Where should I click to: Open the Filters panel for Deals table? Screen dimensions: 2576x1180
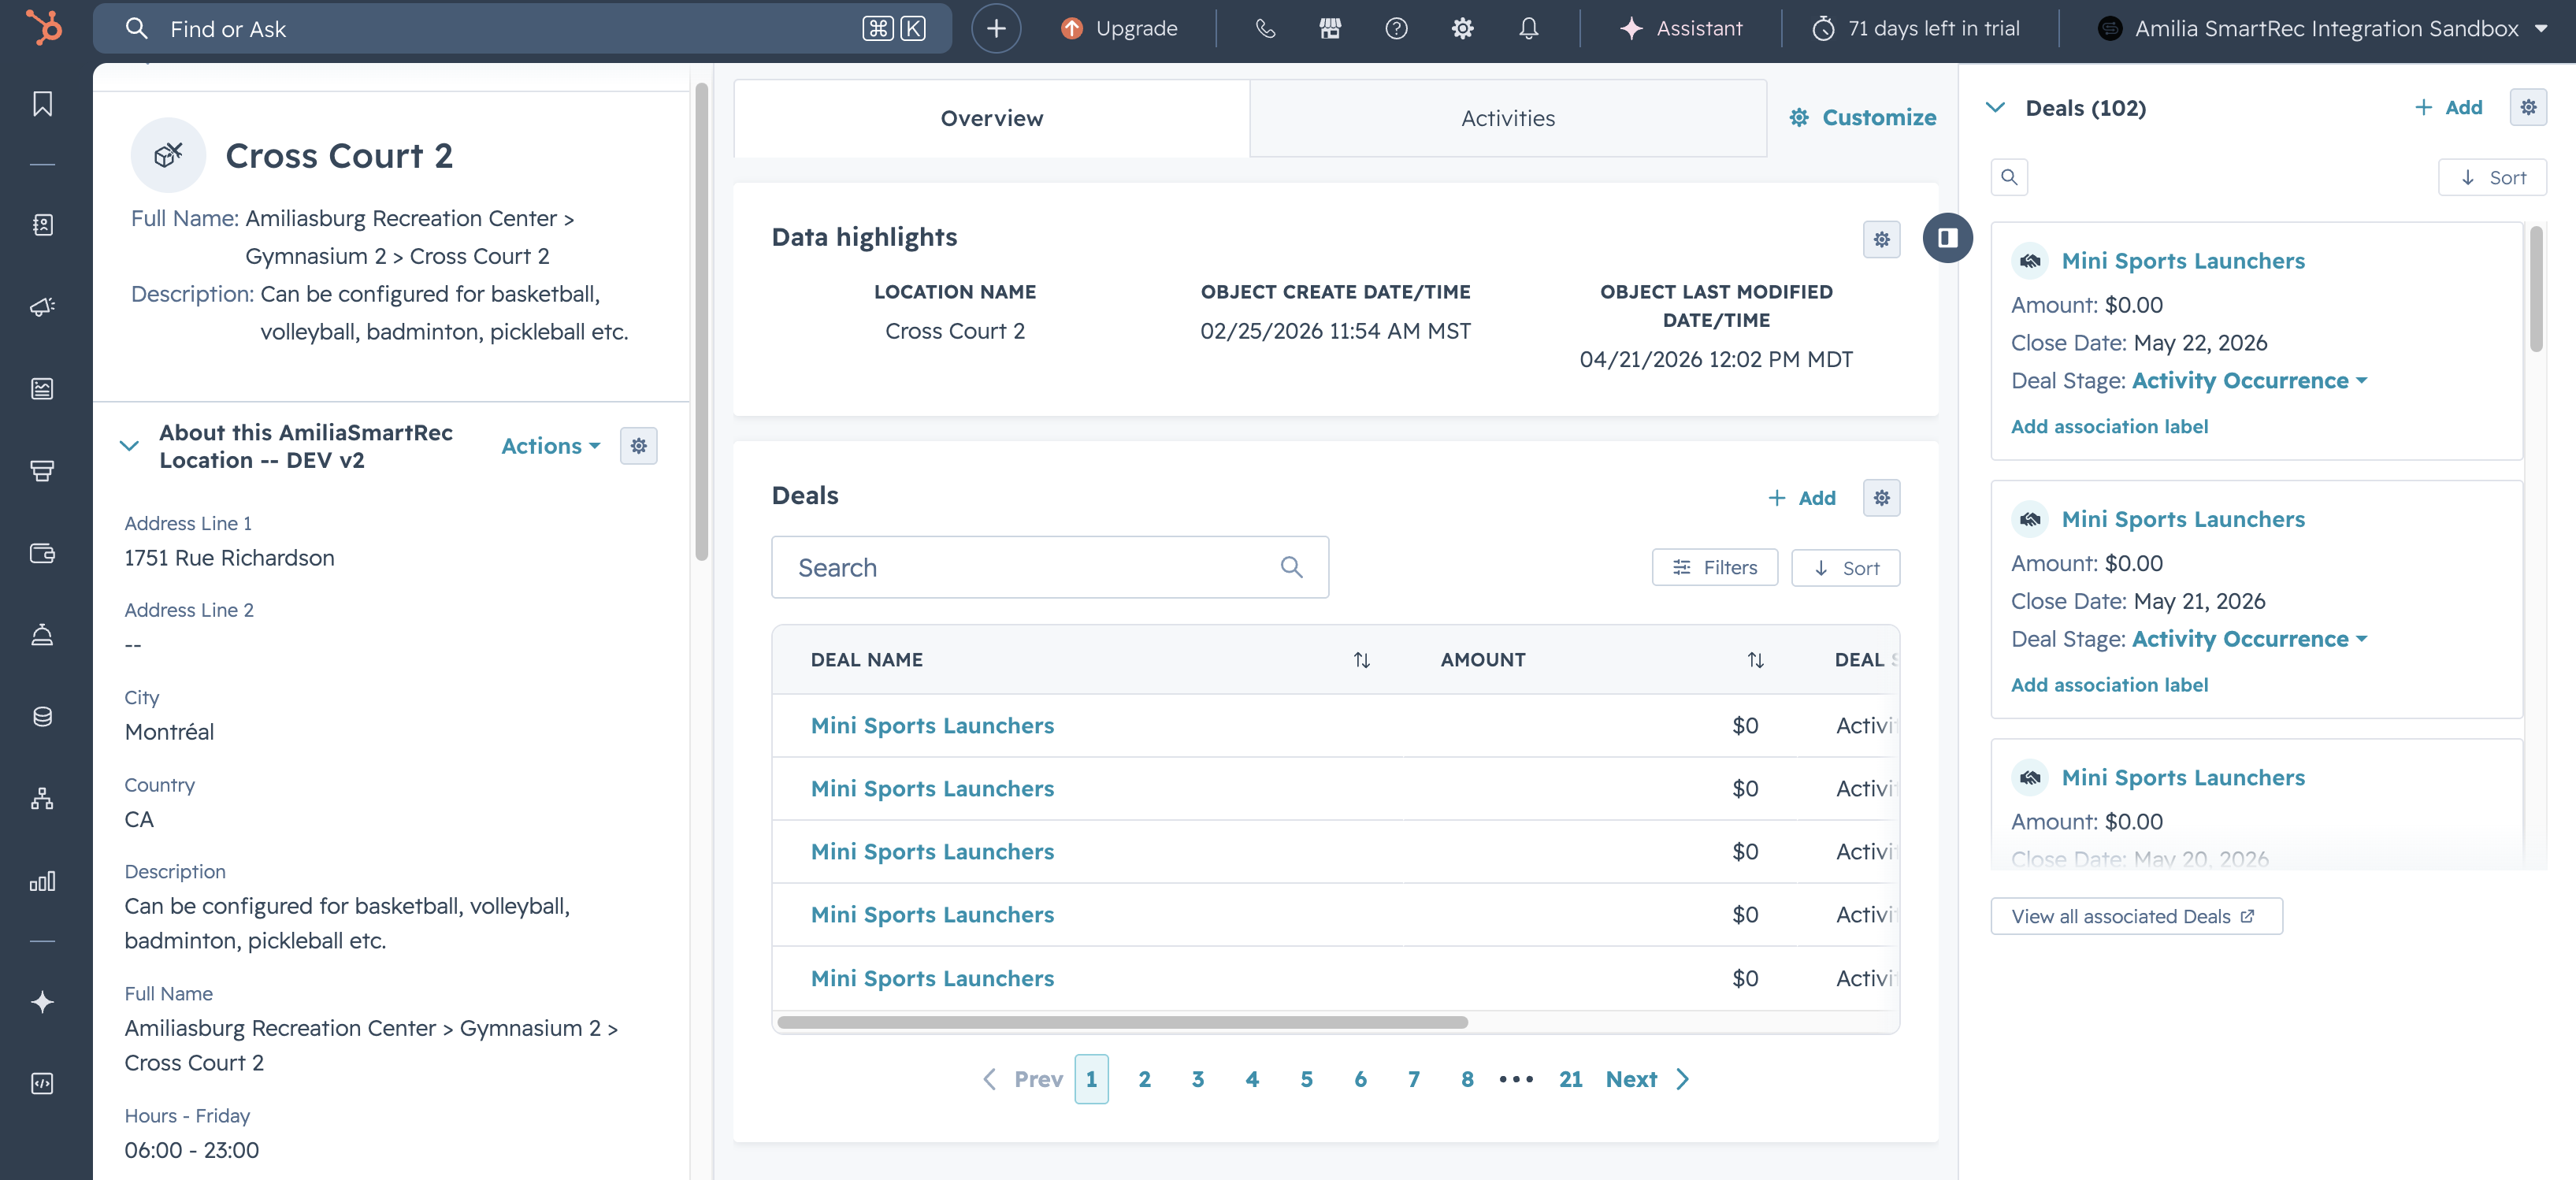coord(1714,568)
